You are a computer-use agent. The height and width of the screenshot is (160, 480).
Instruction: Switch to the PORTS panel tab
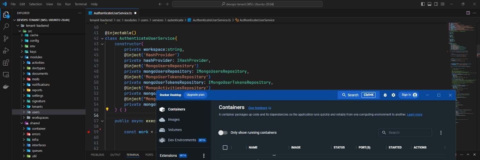149,155
